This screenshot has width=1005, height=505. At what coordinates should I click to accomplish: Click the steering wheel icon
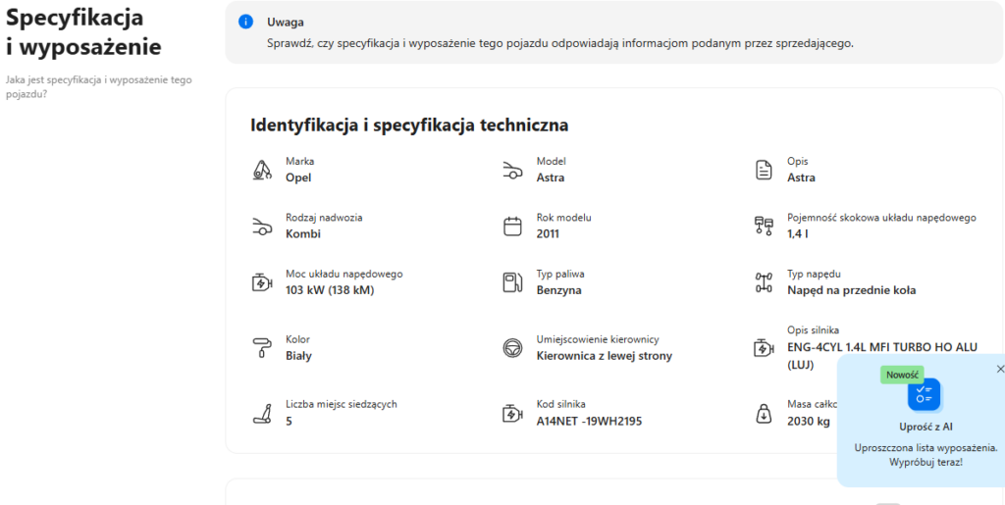click(512, 348)
